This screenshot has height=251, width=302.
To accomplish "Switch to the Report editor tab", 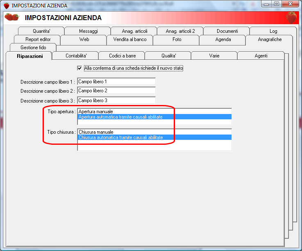I will coord(38,39).
